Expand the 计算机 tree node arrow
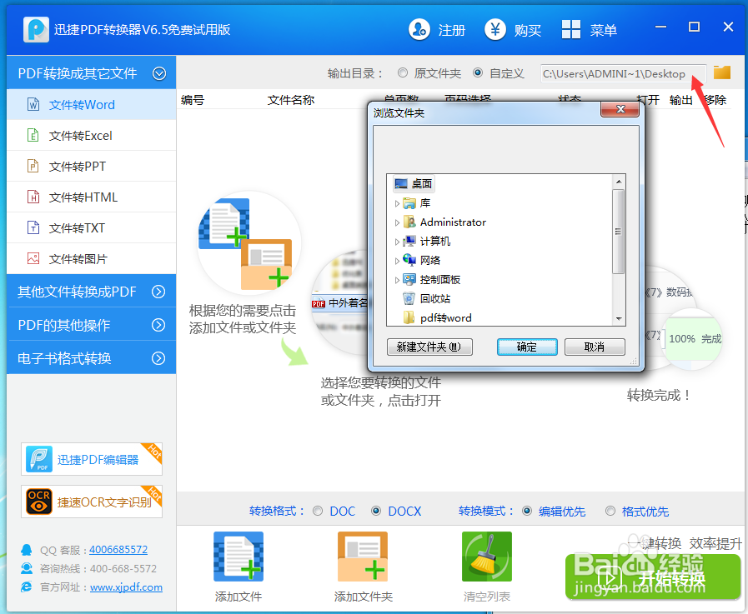748x614 pixels. [x=396, y=242]
